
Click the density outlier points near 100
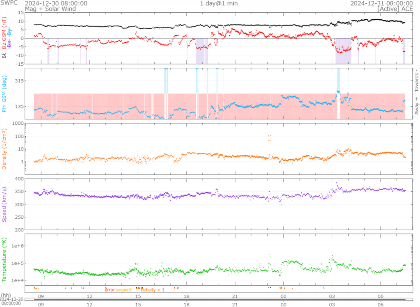[269, 138]
